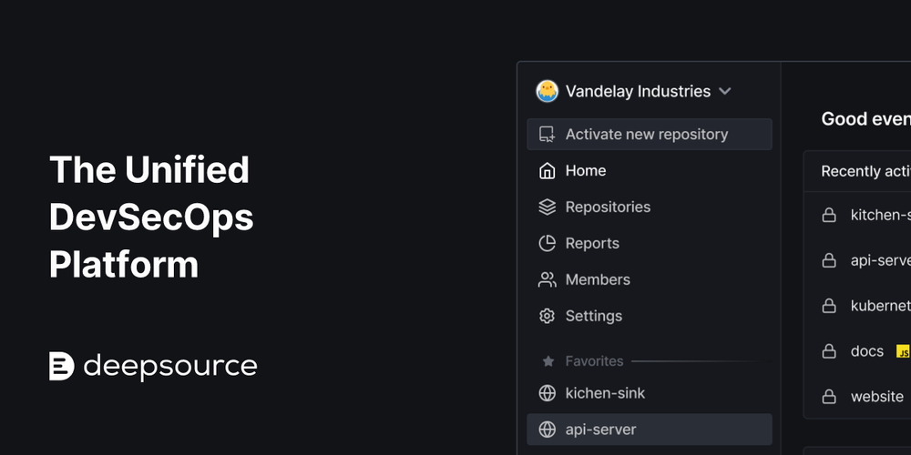
Task: Click the Vandelay Industries chick avatar
Action: pyautogui.click(x=547, y=91)
